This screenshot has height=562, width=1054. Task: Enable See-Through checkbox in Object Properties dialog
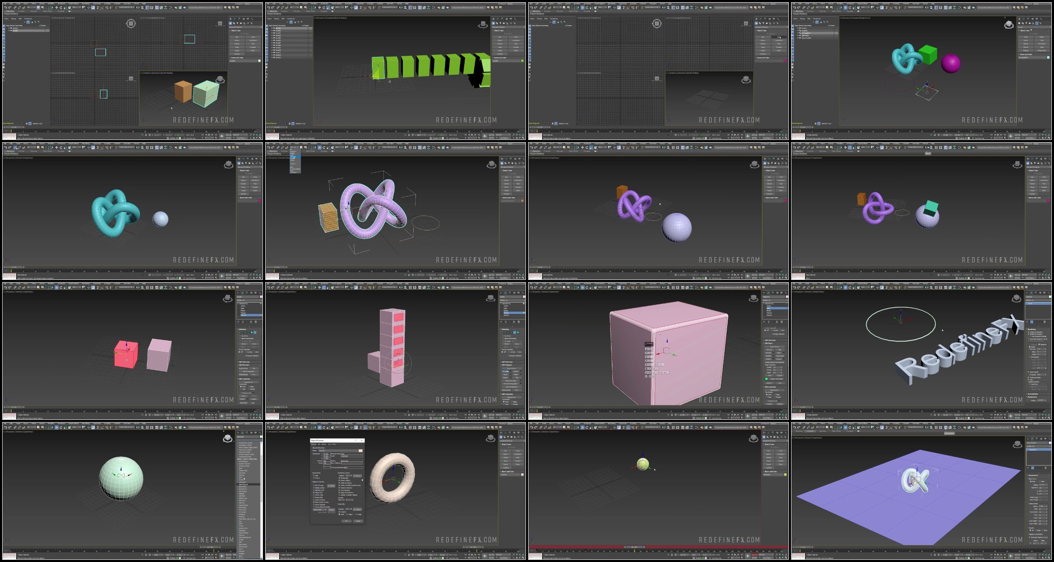[x=314, y=486]
